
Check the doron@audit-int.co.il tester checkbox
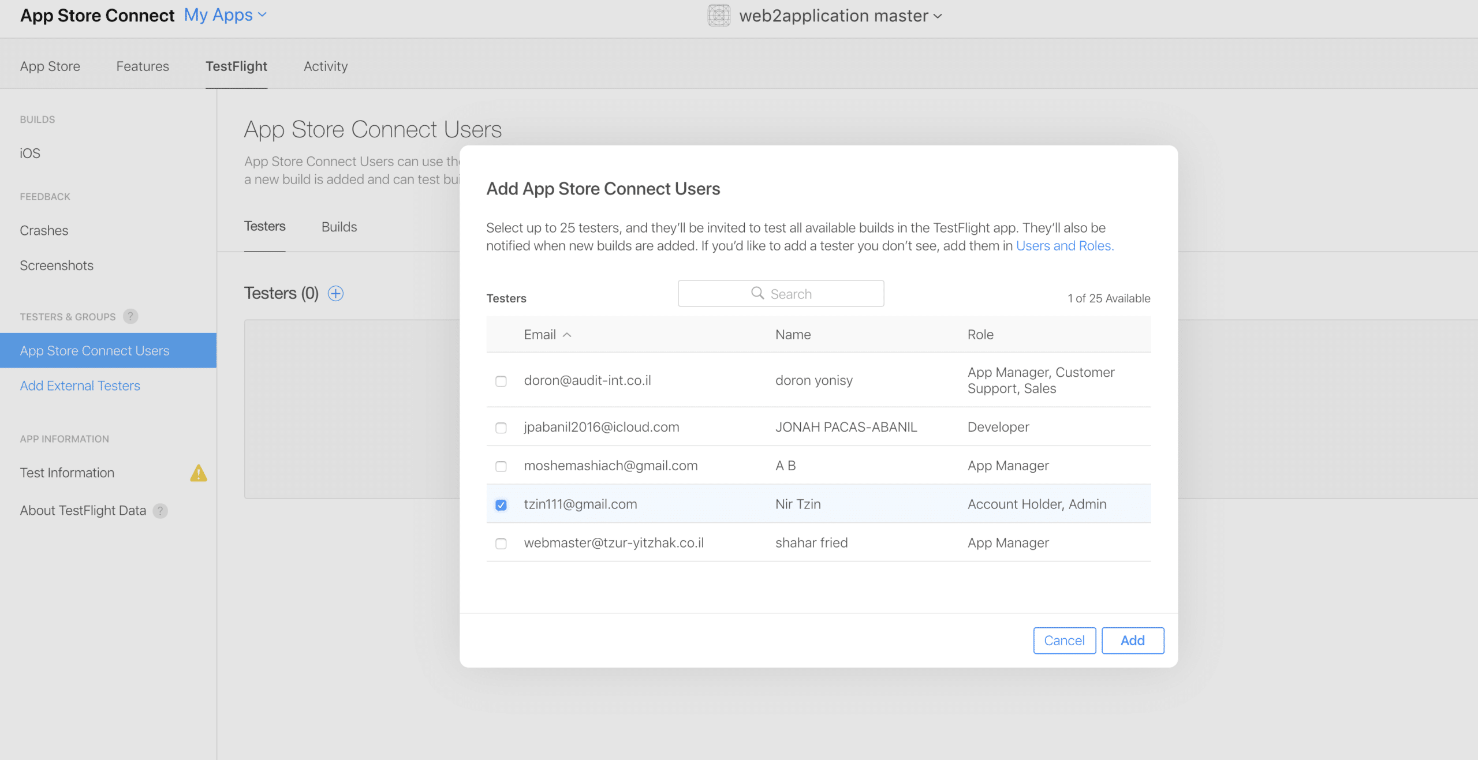point(501,381)
